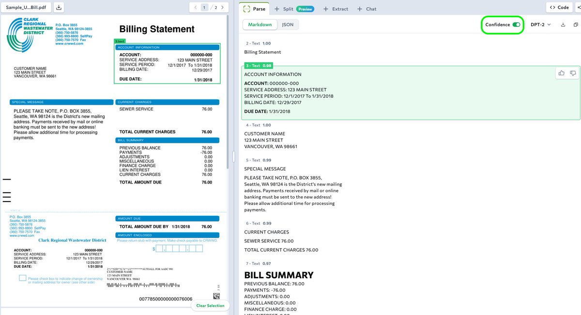This screenshot has width=581, height=315.
Task: Click the ACCOUNT INFORMATION header in PDF
Action: coord(167,47)
